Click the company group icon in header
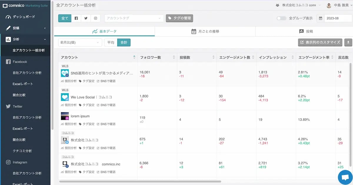Screen dimensions: 353x185 tap(277, 5)
